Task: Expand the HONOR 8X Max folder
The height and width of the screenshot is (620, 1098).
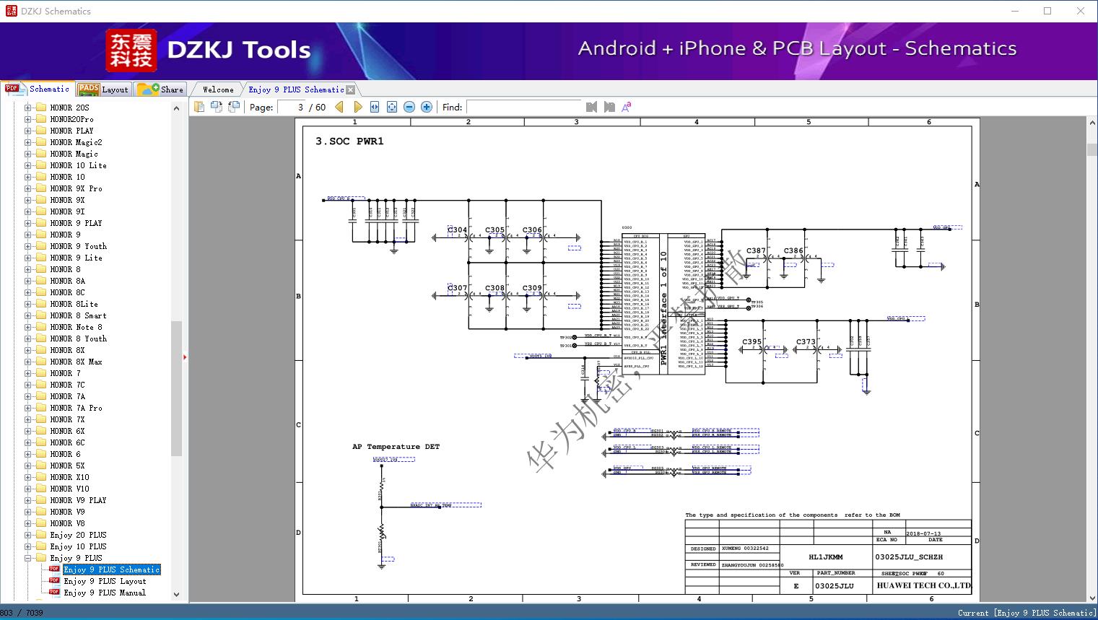Action: (28, 362)
